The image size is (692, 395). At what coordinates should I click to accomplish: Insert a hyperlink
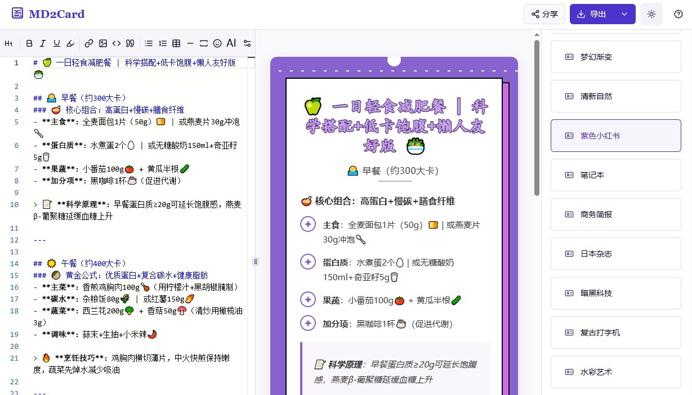pyautogui.click(x=89, y=43)
